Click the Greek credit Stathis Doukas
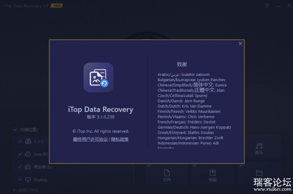293x194 pixels. [x=186, y=132]
